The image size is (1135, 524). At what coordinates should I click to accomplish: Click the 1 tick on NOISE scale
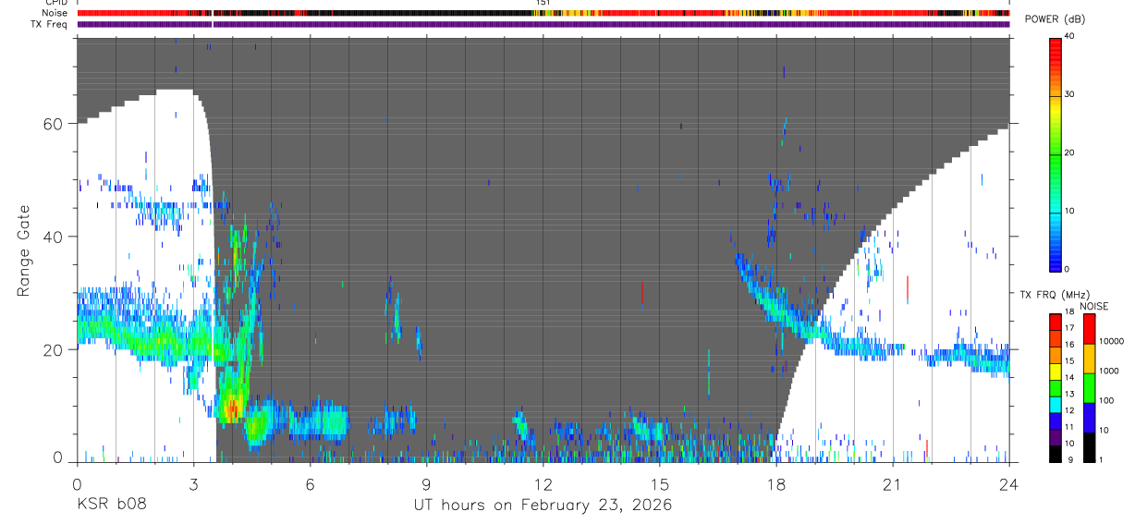(1100, 460)
